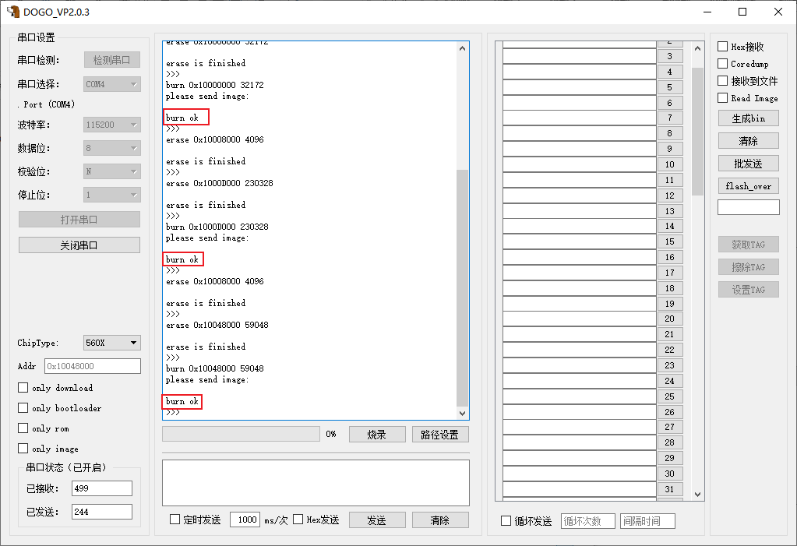This screenshot has height=546, width=797.
Task: Open the 校验位 dropdown showing N
Action: (112, 171)
